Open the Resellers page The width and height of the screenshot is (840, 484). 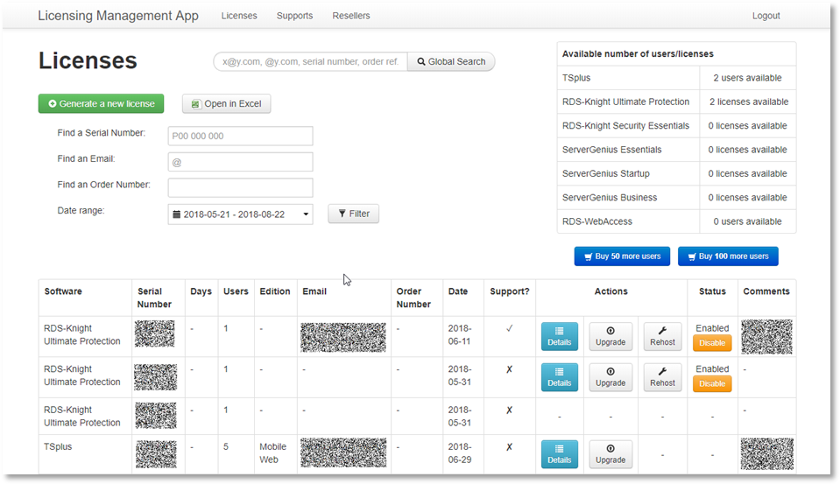pyautogui.click(x=350, y=16)
